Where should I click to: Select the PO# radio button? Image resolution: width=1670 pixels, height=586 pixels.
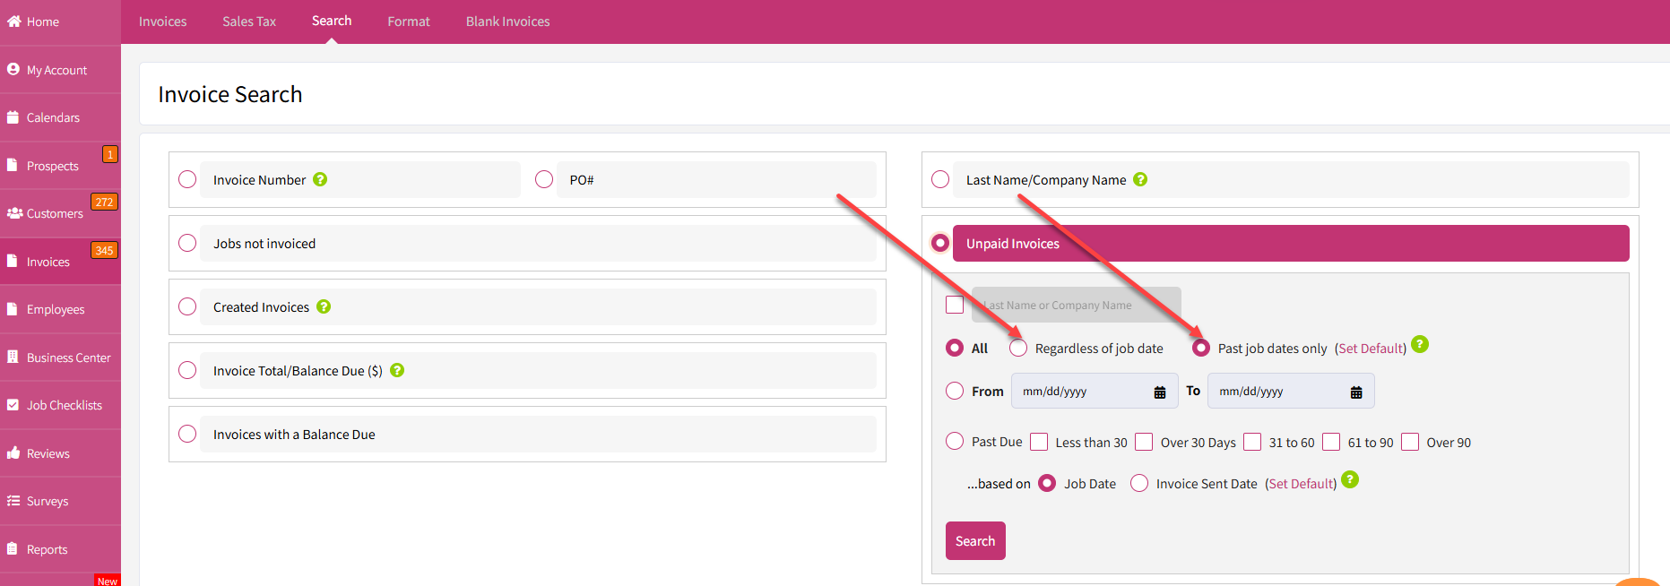[x=544, y=179]
